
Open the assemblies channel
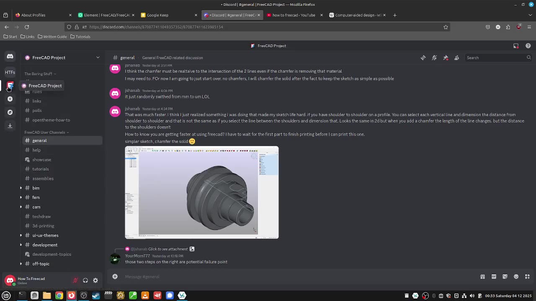click(x=62, y=179)
